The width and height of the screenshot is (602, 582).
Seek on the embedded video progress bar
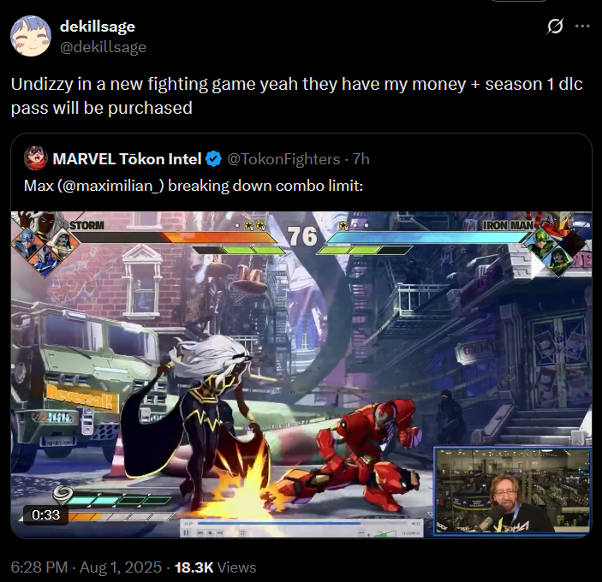pyautogui.click(x=301, y=523)
